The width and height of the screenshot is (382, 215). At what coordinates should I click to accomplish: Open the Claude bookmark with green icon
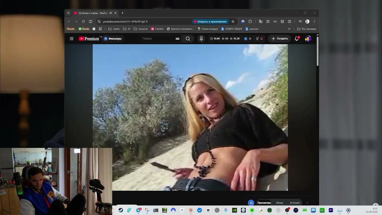tap(84, 29)
